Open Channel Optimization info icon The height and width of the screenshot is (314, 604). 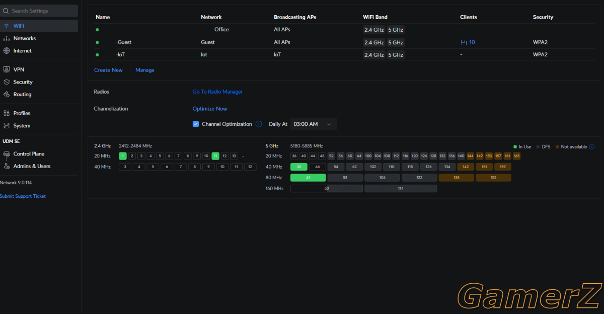tap(259, 124)
